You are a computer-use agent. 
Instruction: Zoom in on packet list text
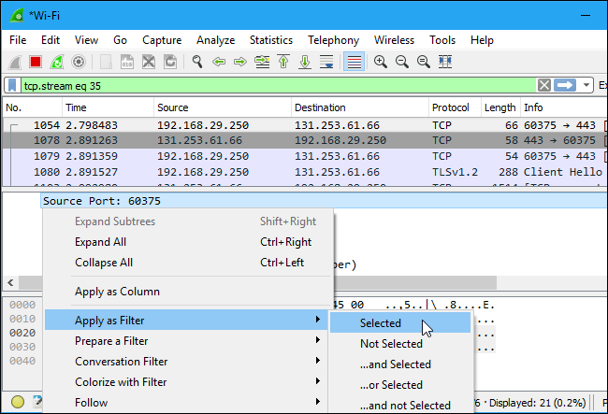381,62
